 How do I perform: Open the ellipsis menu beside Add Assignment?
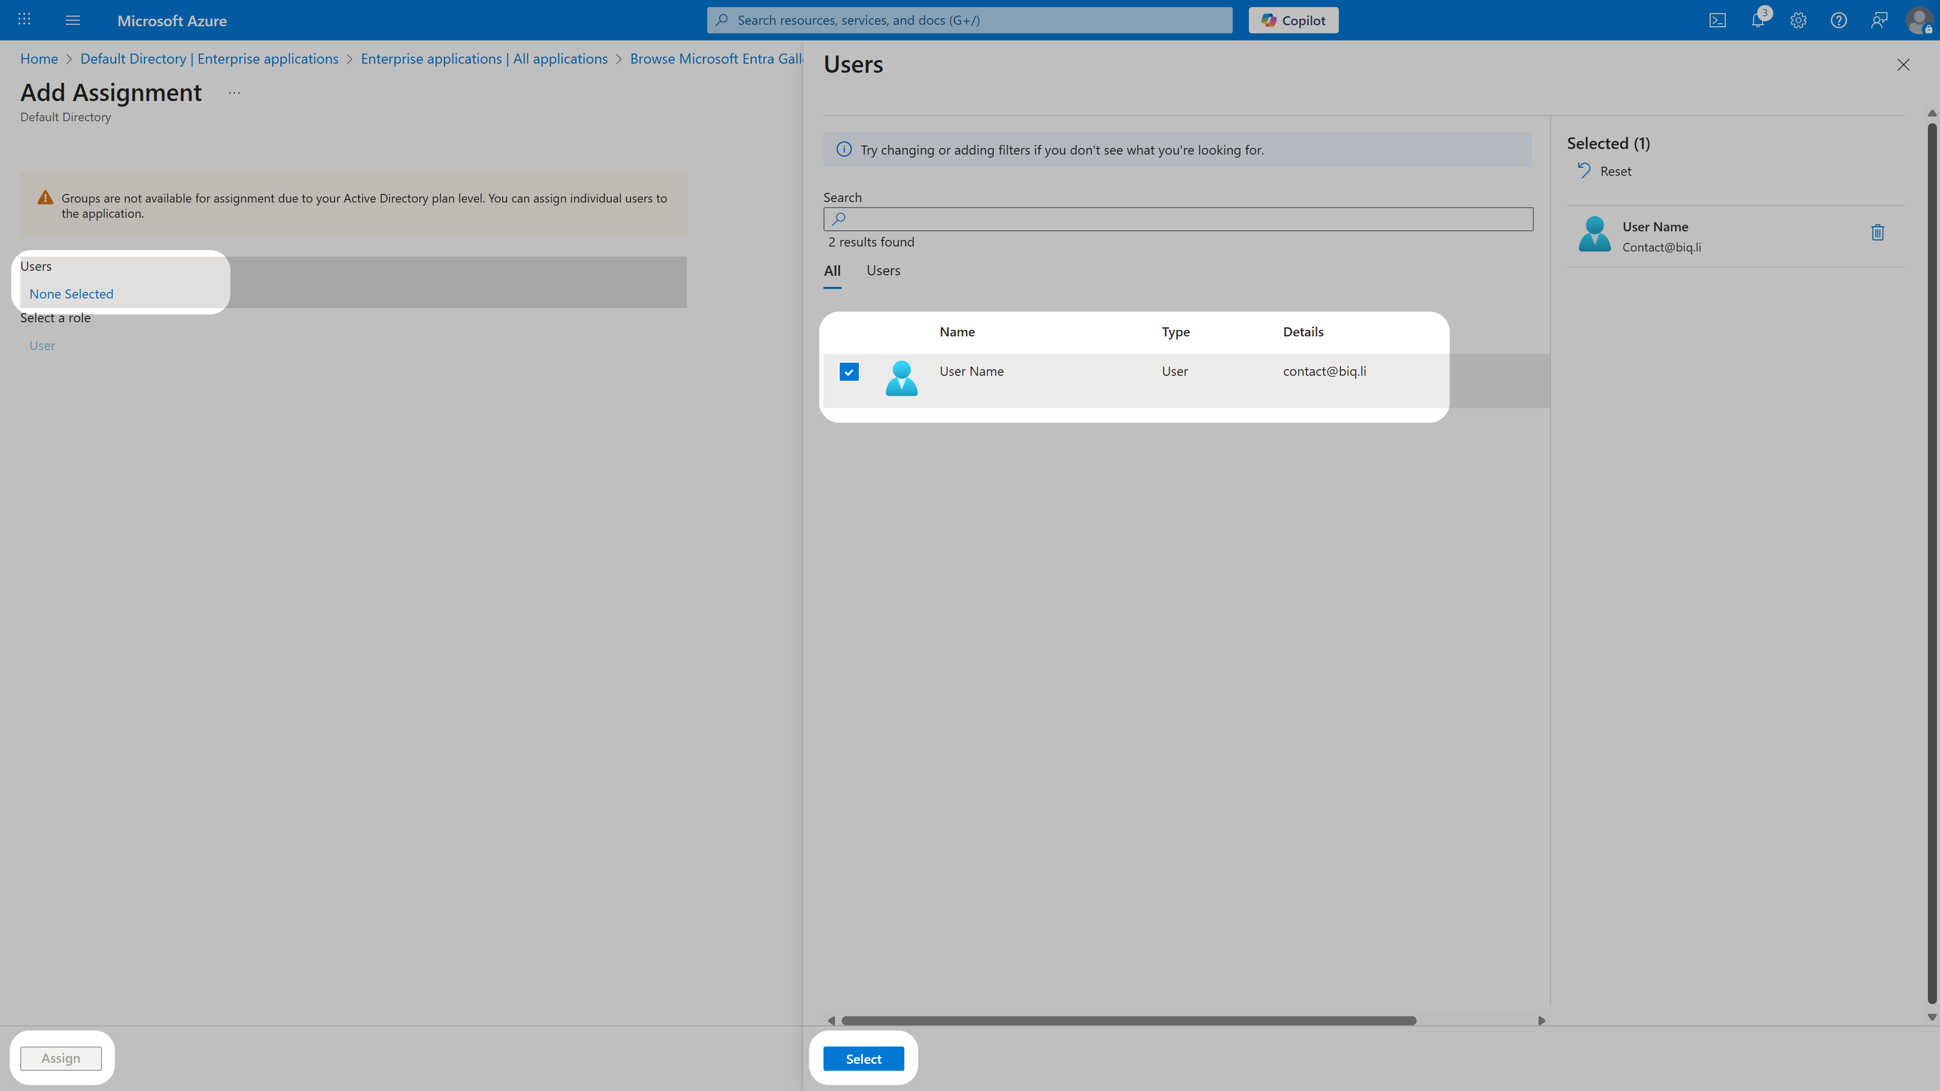point(234,92)
